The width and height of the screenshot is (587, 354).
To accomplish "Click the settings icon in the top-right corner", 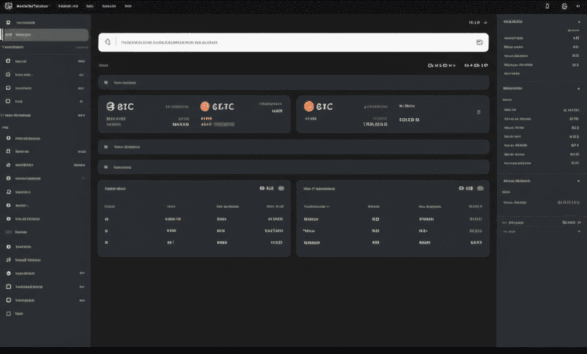I will [x=563, y=6].
